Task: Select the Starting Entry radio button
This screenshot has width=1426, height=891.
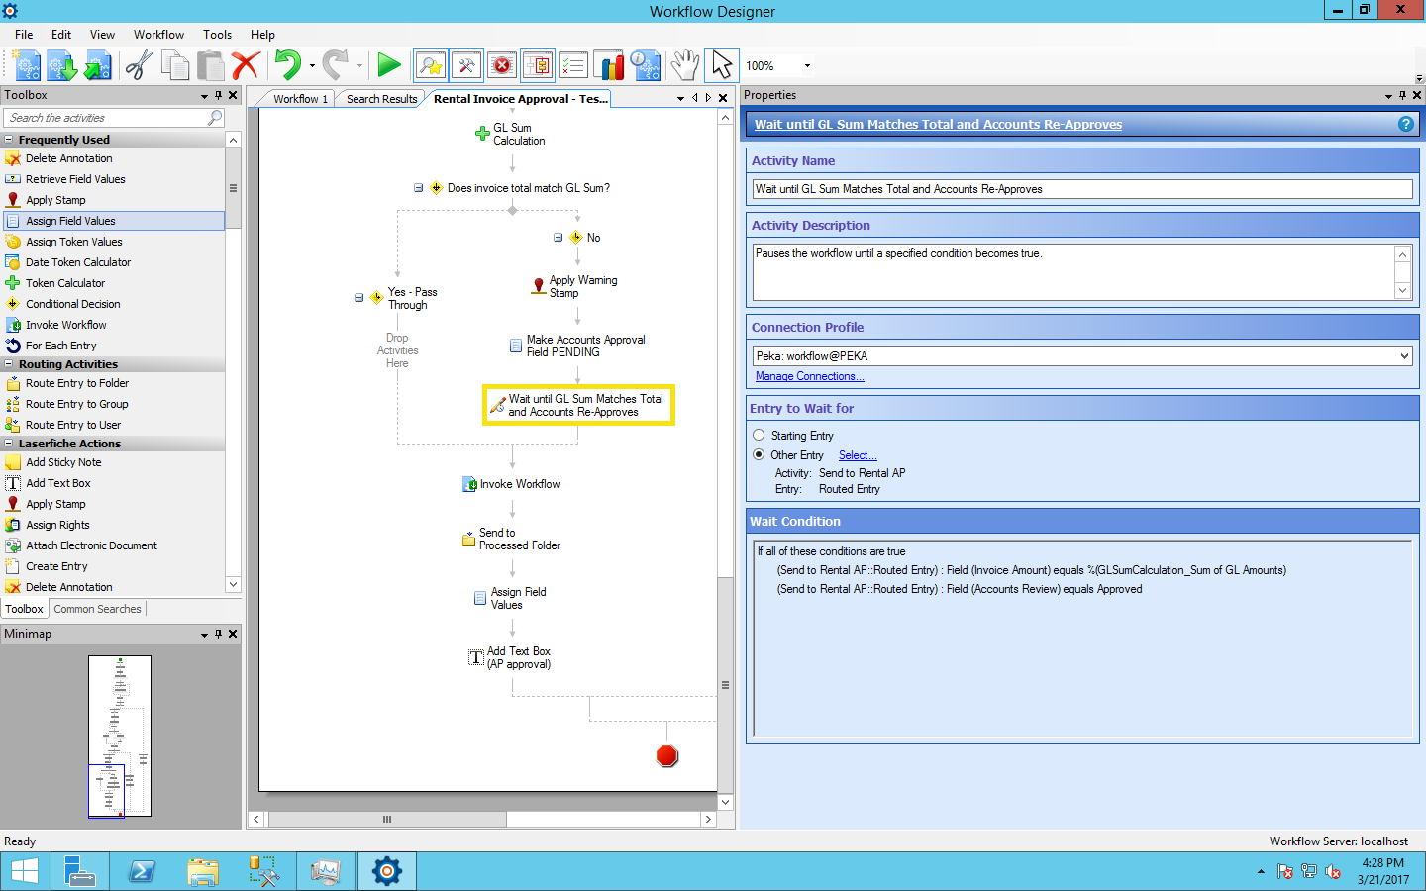Action: (759, 435)
